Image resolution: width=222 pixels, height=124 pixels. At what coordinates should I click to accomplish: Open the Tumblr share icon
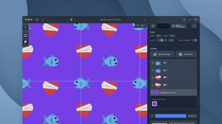(x=25, y=27)
